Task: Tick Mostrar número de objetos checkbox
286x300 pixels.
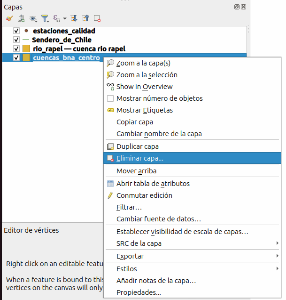Action: coord(111,98)
